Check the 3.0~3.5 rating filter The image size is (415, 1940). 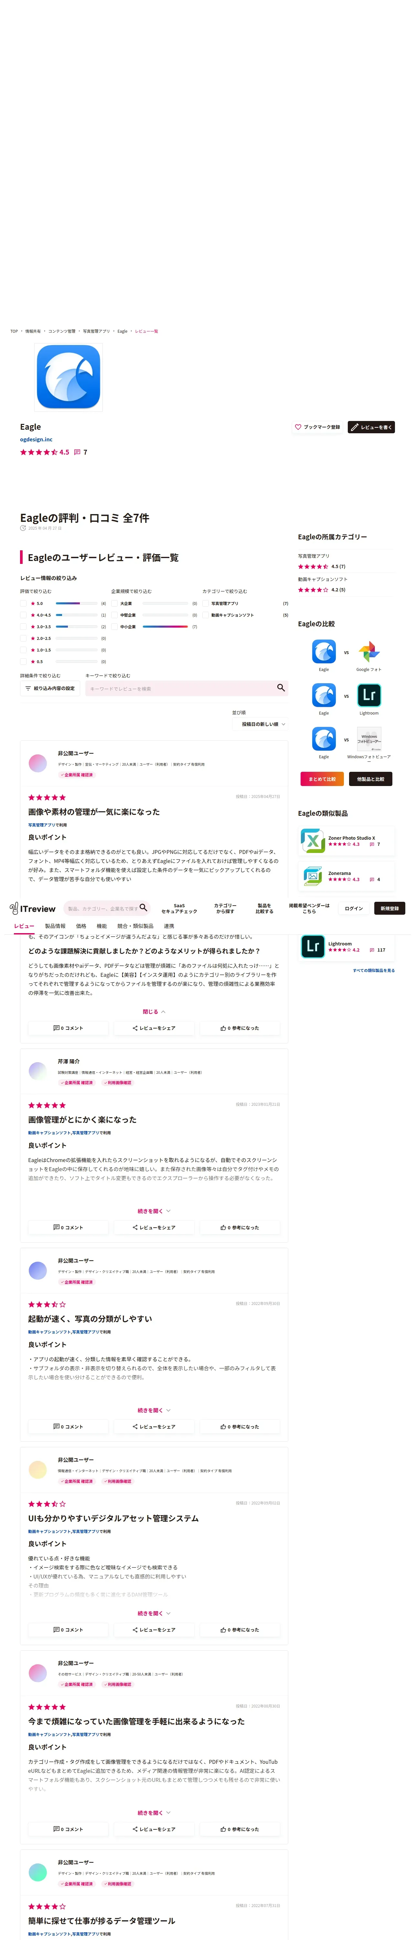click(23, 627)
